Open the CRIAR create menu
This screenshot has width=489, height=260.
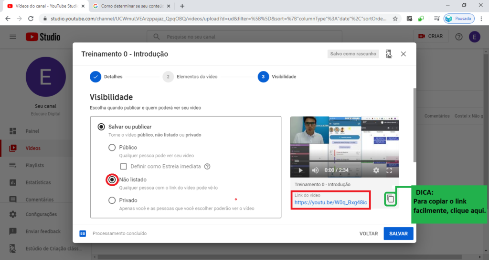(430, 36)
